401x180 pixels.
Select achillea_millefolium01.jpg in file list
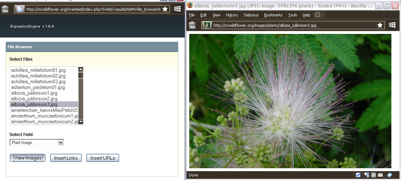38,70
